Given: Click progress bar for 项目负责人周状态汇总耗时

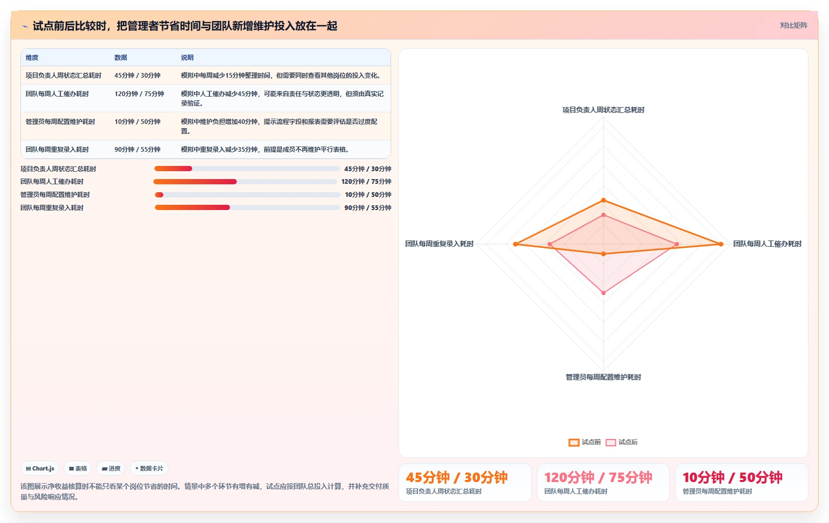Looking at the screenshot, I should pyautogui.click(x=247, y=169).
